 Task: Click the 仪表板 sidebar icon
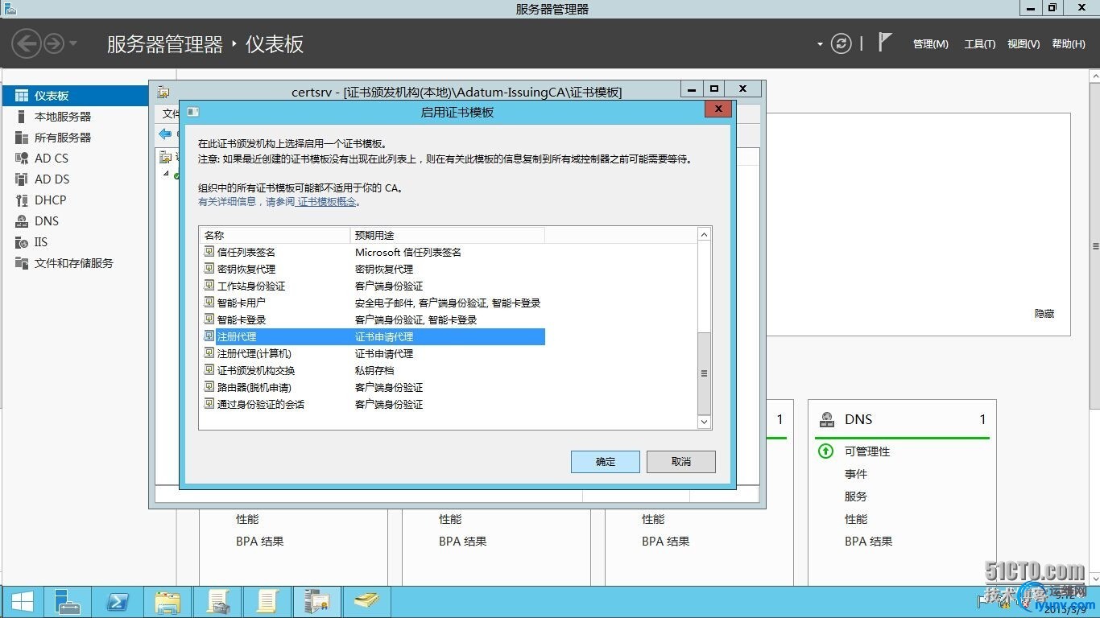22,96
